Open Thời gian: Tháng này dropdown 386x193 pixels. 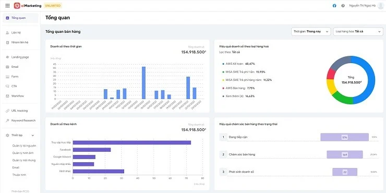click(311, 31)
